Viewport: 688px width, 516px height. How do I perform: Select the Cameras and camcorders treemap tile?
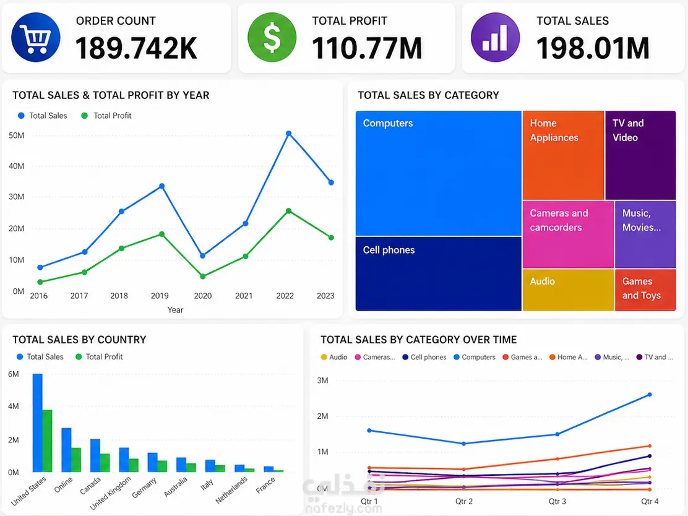tap(568, 234)
